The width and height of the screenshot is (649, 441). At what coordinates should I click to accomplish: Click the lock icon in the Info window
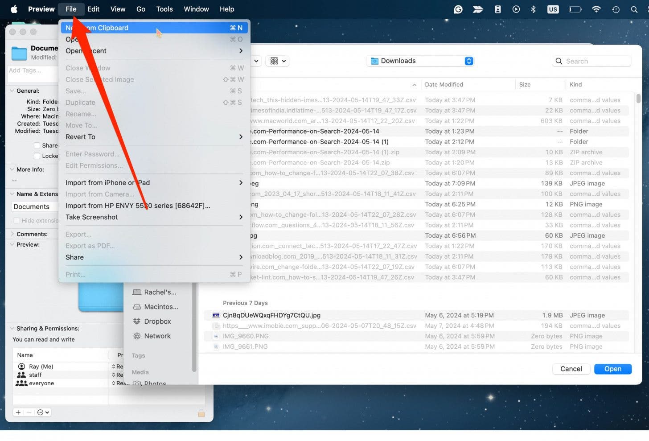[x=201, y=413]
